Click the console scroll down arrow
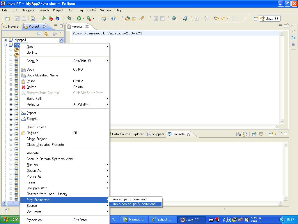 click(x=286, y=198)
